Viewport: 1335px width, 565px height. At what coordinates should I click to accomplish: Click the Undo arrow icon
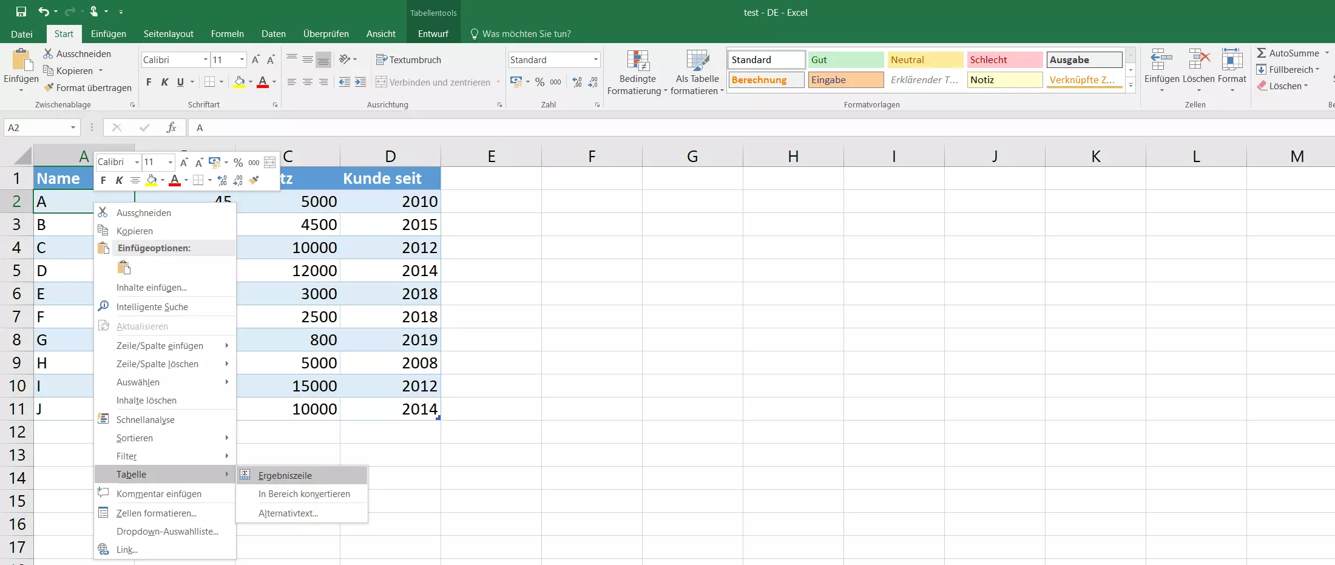tap(44, 12)
